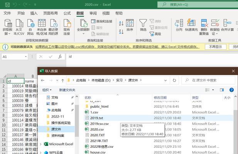238x154 pixels.
Task: Click the Undo arrow in title bar
Action: pos(15,5)
